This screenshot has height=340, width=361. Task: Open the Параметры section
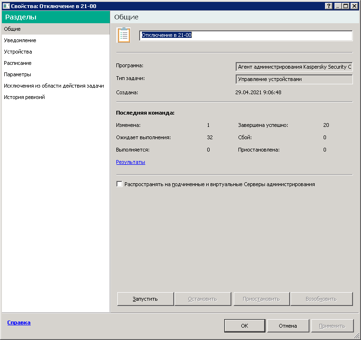pyautogui.click(x=56, y=74)
